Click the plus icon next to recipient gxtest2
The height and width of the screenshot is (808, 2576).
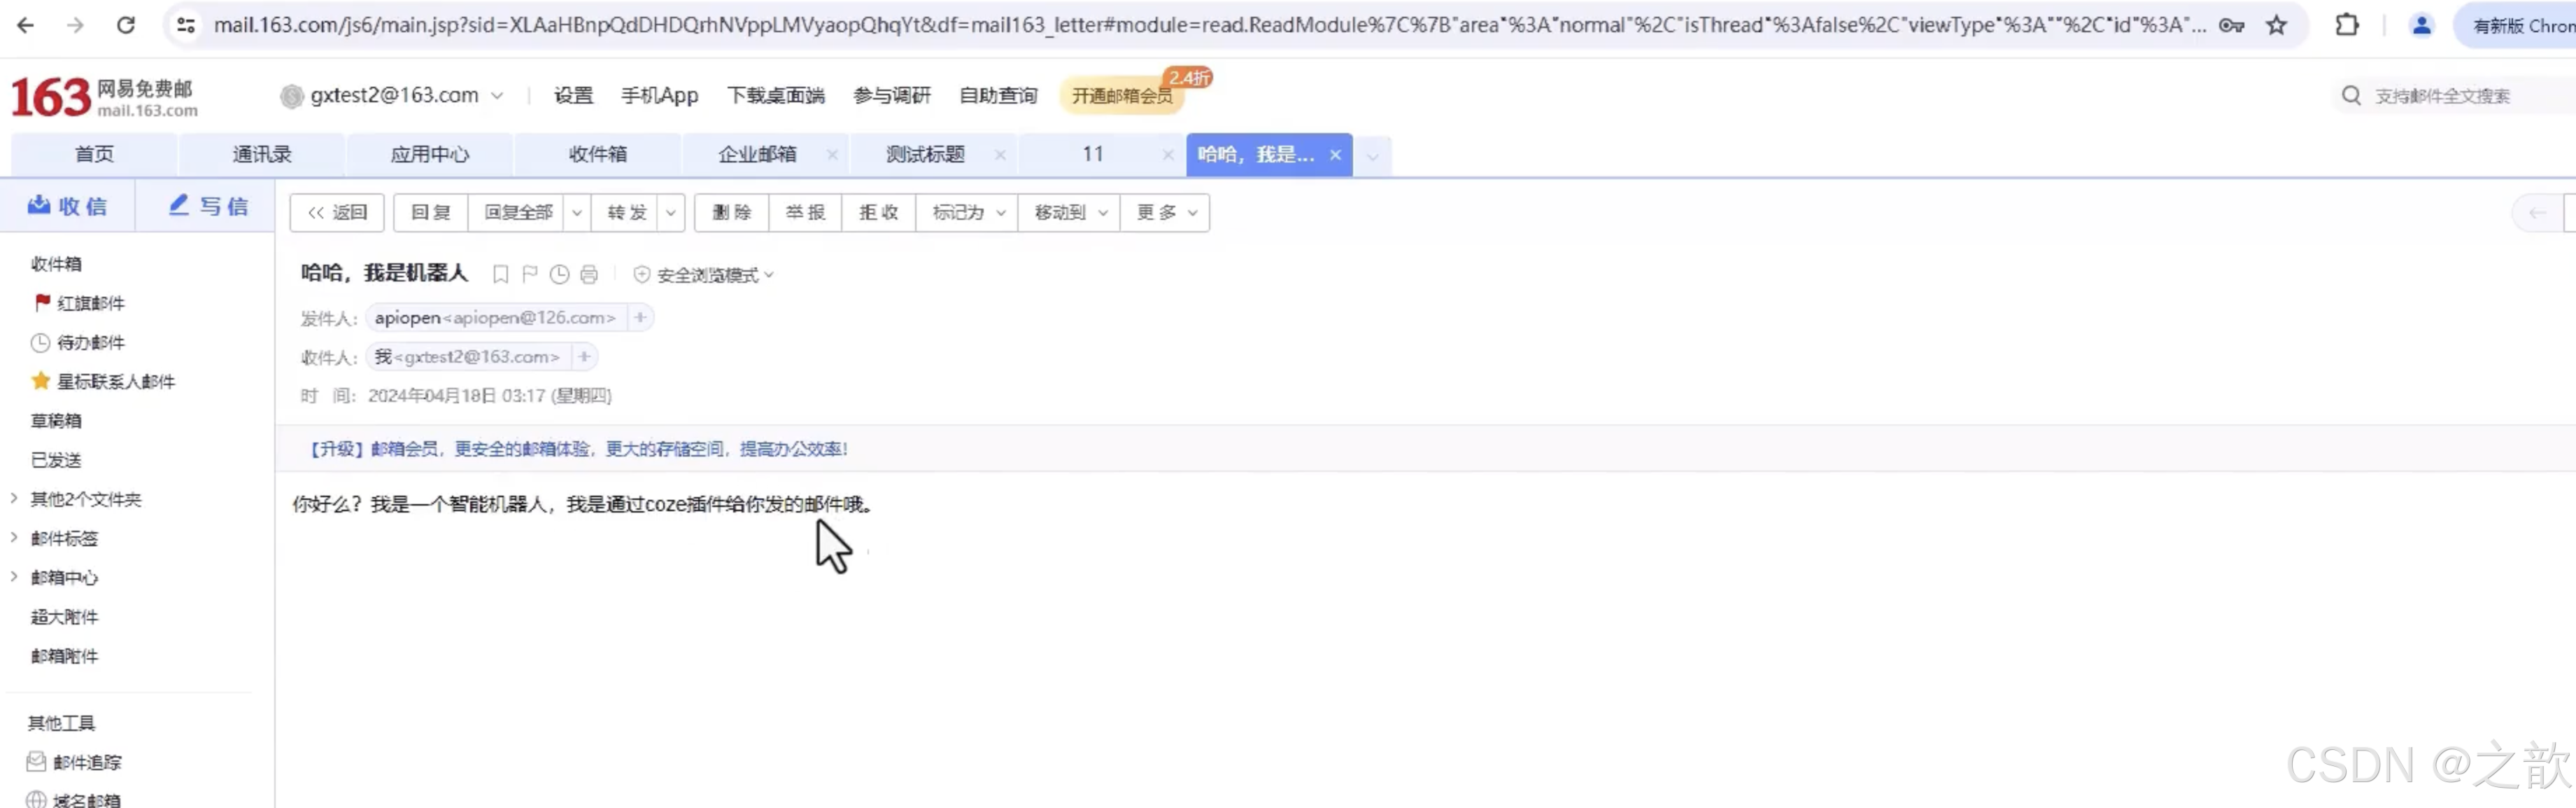pyautogui.click(x=584, y=356)
